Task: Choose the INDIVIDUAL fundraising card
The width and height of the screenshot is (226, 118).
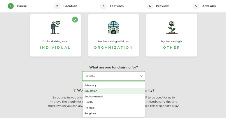Action: coord(55,35)
